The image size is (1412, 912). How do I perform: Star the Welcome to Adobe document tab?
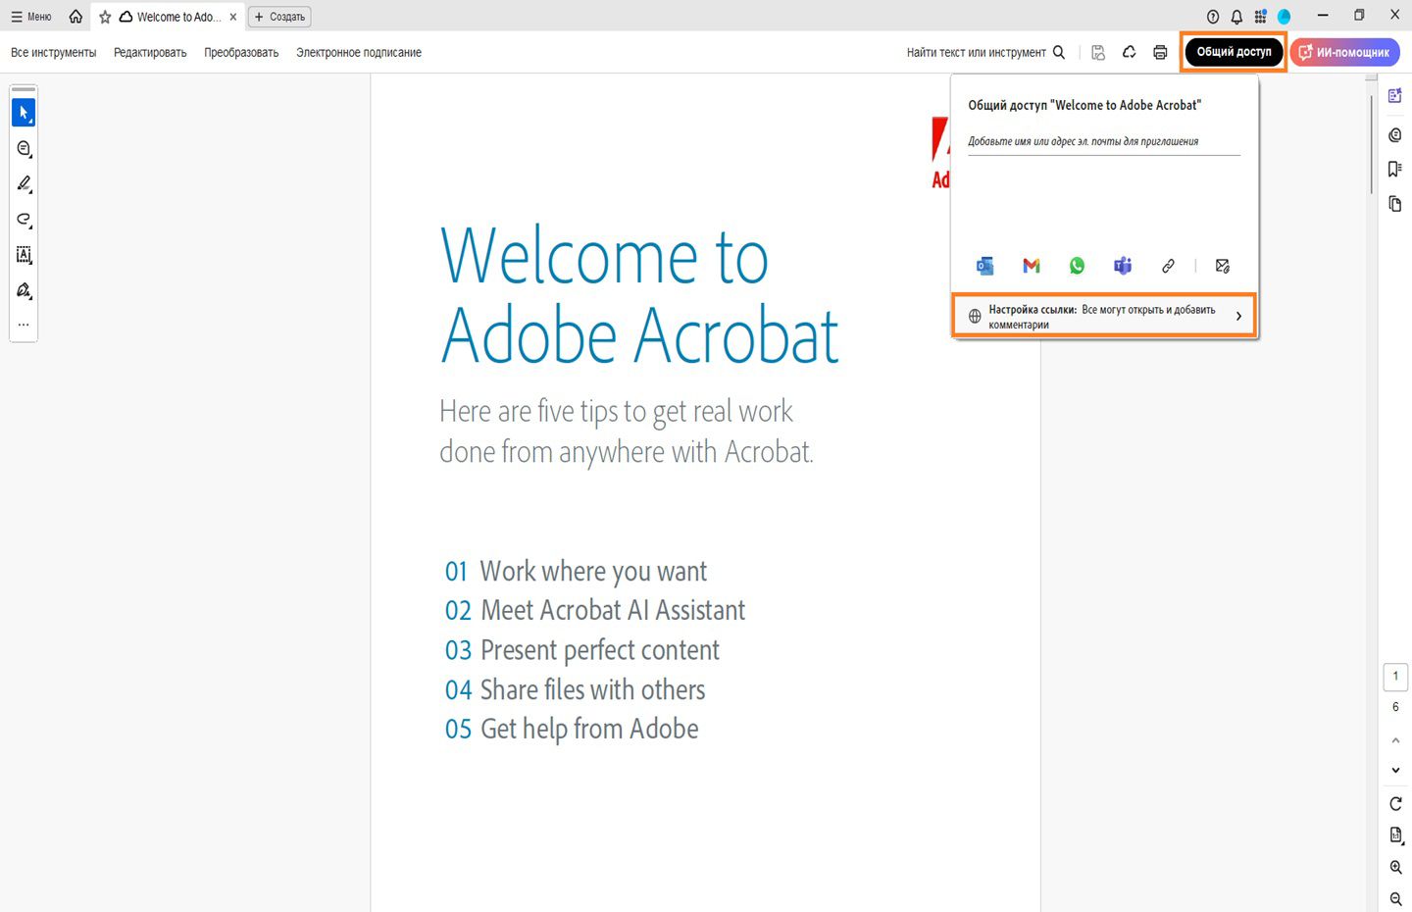[105, 17]
